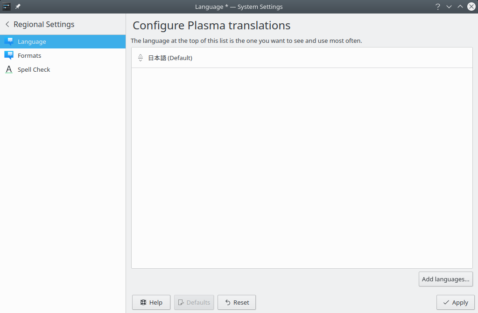Select the Language sidebar entry
The height and width of the screenshot is (313, 478).
tap(32, 41)
